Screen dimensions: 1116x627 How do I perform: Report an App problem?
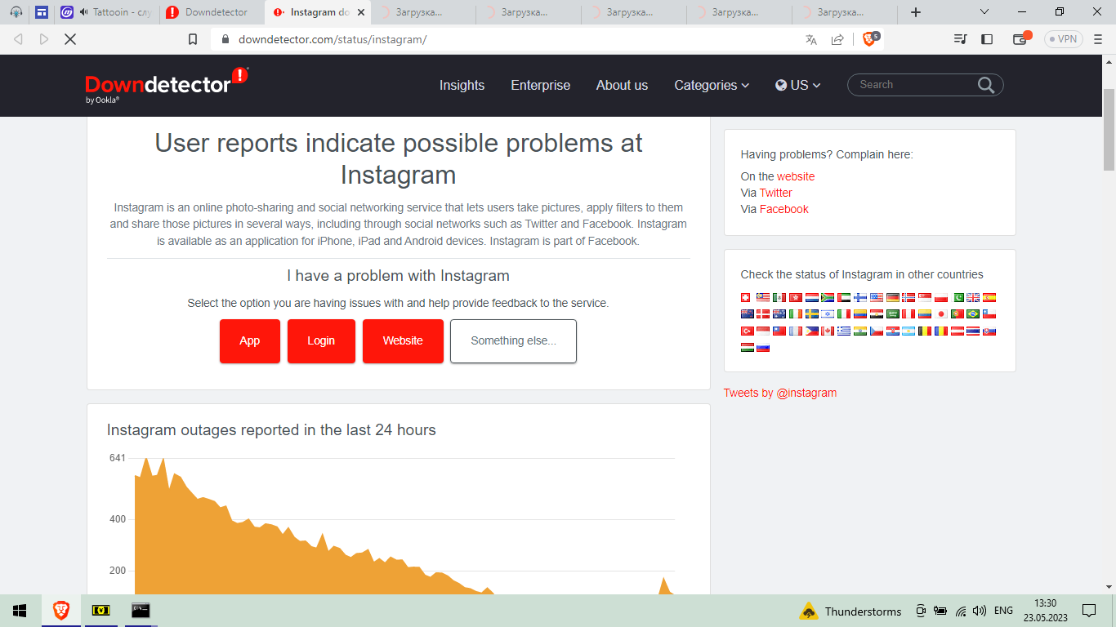point(250,341)
